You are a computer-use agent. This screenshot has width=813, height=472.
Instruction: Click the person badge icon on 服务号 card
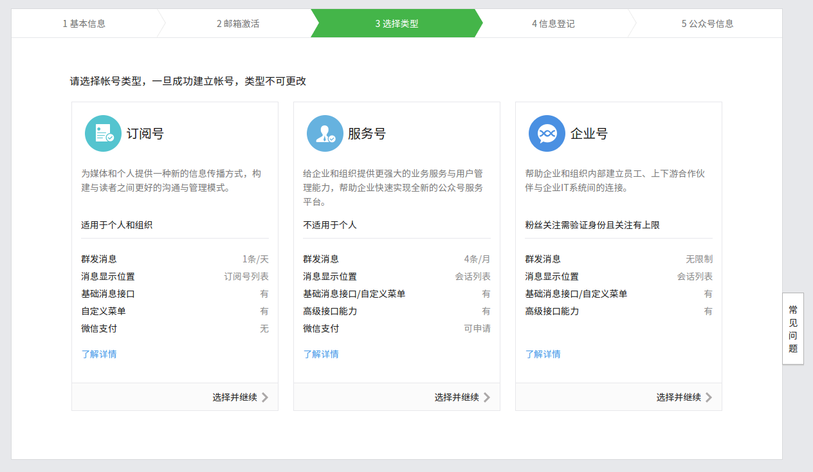pyautogui.click(x=325, y=133)
